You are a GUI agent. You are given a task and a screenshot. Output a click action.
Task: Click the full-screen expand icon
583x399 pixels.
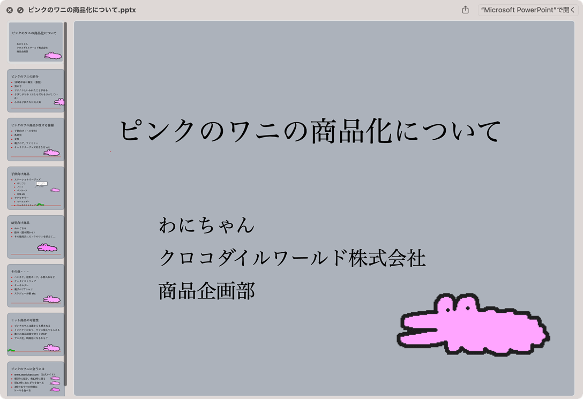point(20,10)
